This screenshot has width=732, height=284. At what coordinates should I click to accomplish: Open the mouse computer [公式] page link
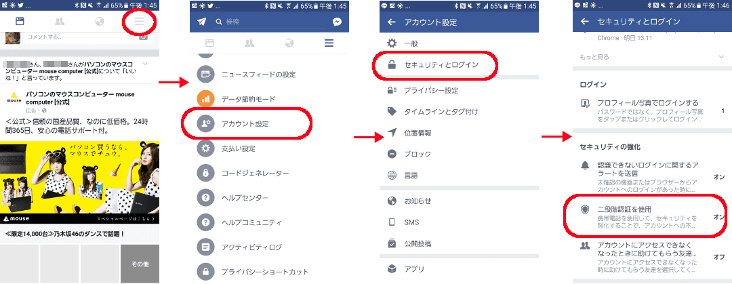[x=80, y=98]
